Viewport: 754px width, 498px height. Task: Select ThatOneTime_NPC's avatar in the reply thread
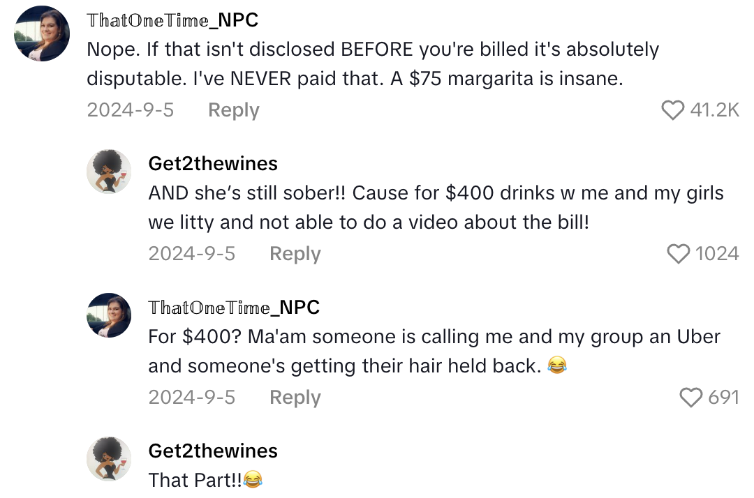click(x=109, y=315)
